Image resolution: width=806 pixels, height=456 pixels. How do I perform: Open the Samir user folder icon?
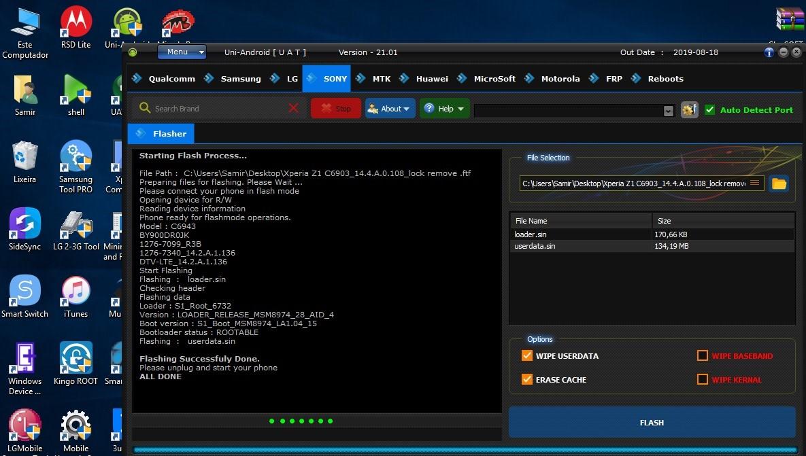pyautogui.click(x=24, y=96)
